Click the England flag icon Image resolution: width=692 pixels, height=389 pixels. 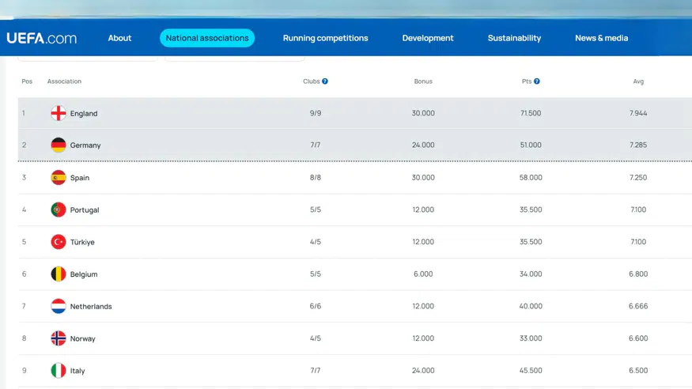click(x=59, y=113)
